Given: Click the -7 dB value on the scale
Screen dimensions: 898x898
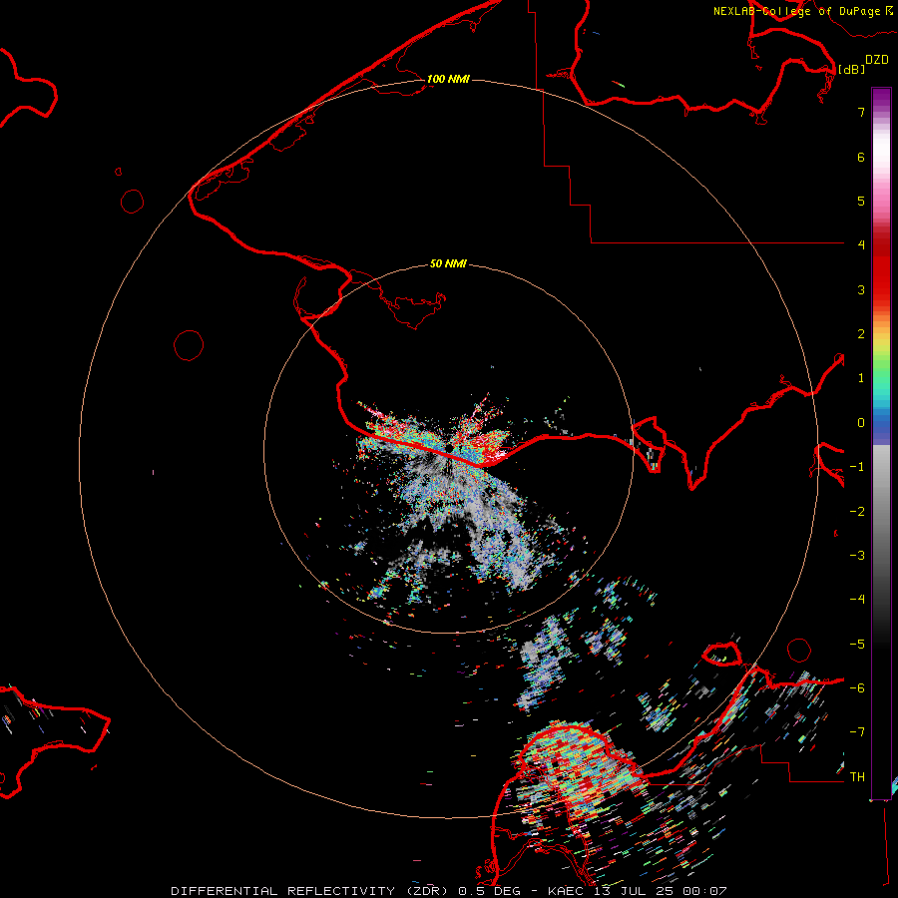Looking at the screenshot, I should coord(857,732).
